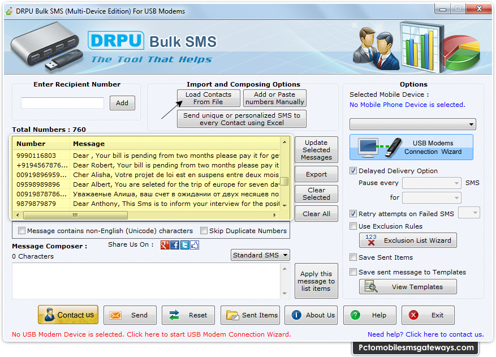
Task: Click 'No Mobile Phone Device is selected' text
Action: 407,105
